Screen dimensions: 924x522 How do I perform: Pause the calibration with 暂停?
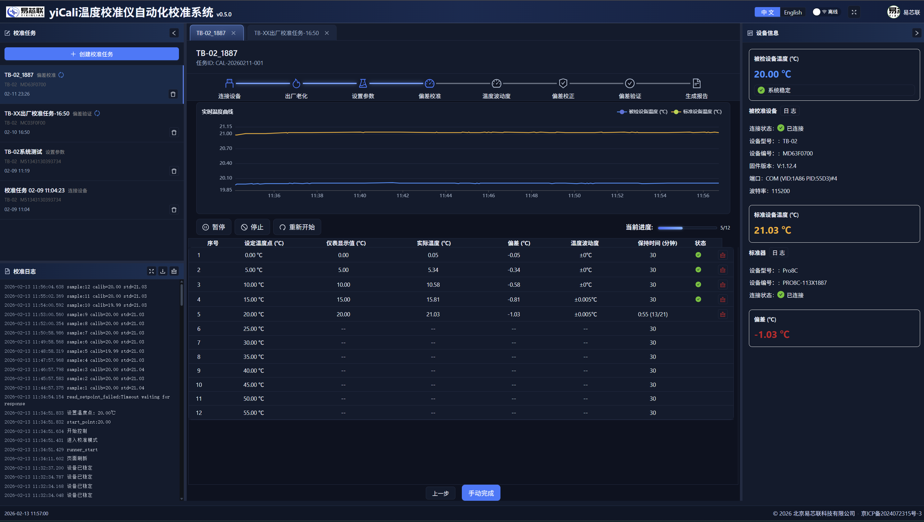pos(214,227)
